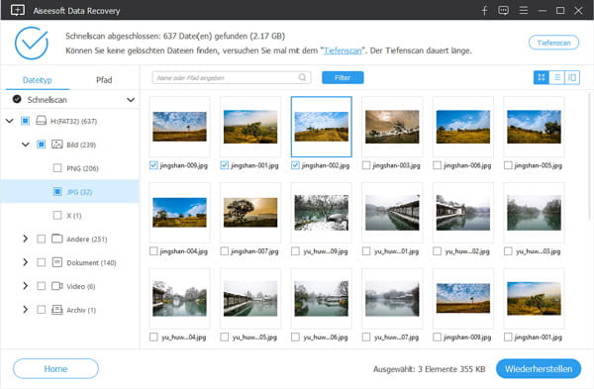Image resolution: width=594 pixels, height=389 pixels.
Task: Uncheck jingshan-009.jpg in the first row
Action: click(153, 165)
